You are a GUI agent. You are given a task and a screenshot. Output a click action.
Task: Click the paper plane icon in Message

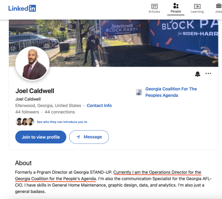(78, 137)
